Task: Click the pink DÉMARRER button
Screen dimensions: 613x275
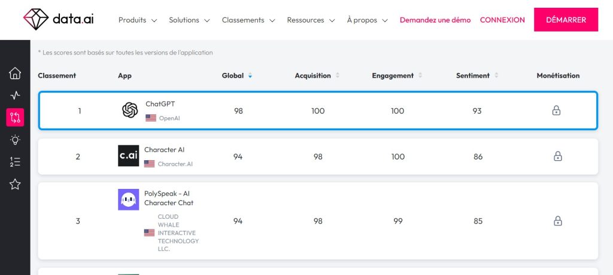Action: point(566,20)
